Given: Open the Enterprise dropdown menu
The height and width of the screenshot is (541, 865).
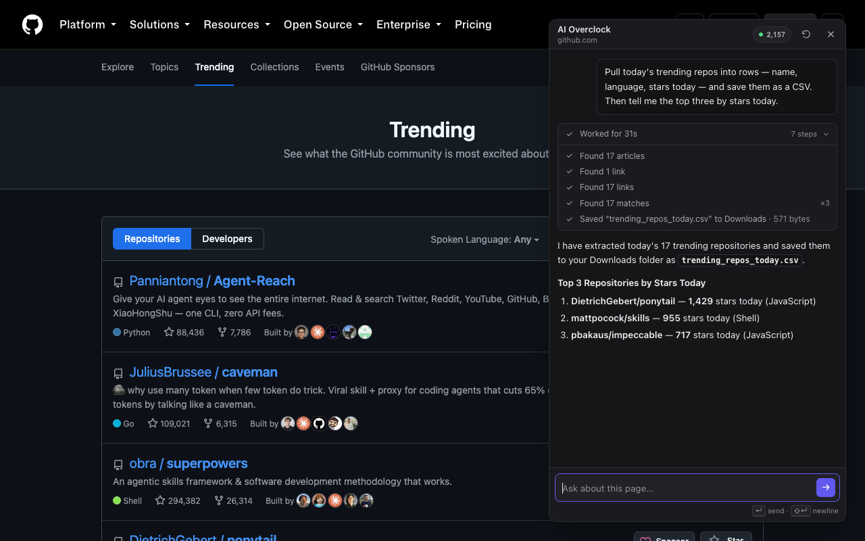Looking at the screenshot, I should click(x=409, y=24).
